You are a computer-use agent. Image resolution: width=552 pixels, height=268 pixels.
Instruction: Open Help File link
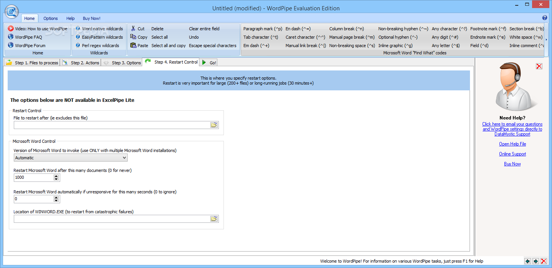point(512,144)
